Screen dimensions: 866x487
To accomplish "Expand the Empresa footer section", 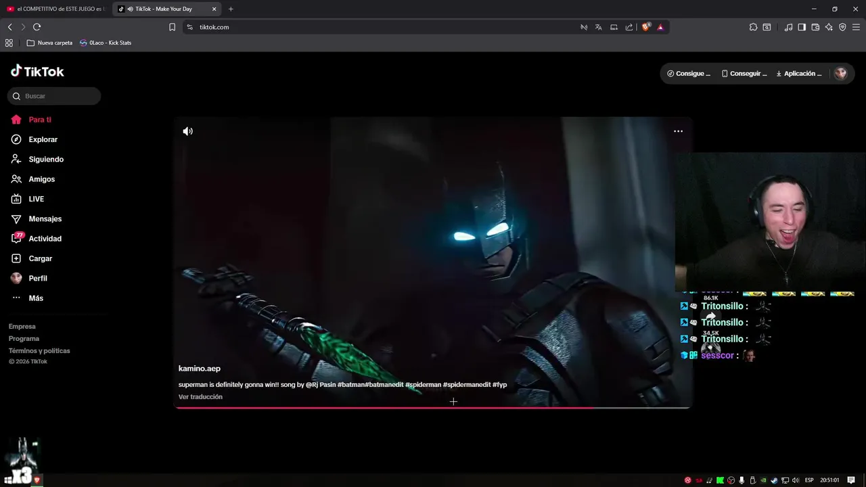I will pos(22,327).
